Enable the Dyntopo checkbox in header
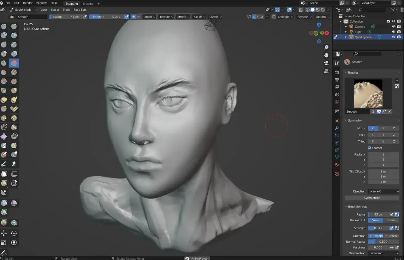This screenshot has height=260, width=404. 274,17
